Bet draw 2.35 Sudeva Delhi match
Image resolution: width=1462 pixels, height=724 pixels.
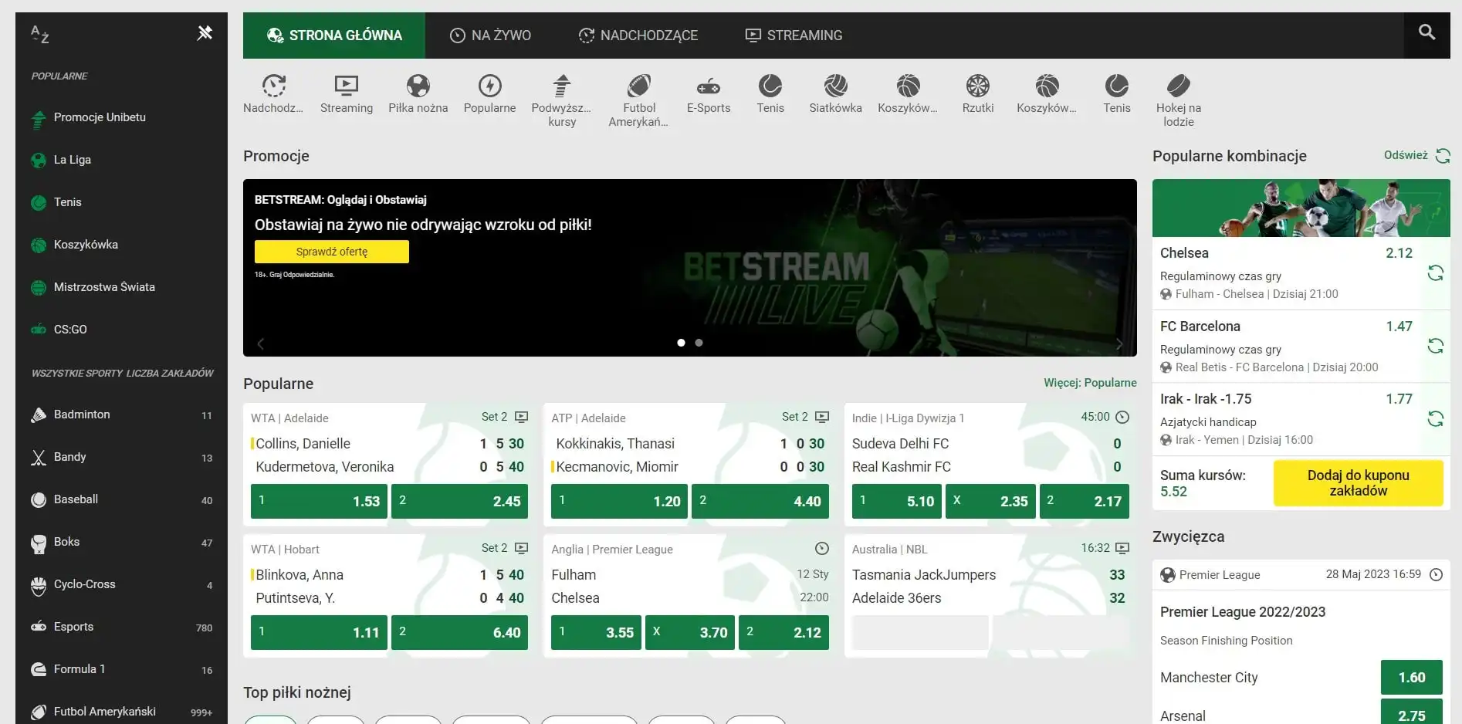tap(990, 501)
